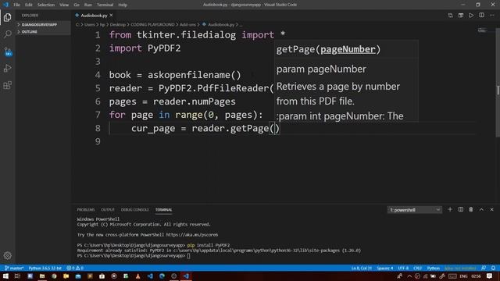Change language mode via Python status item
The image size is (500, 281).
434,268
